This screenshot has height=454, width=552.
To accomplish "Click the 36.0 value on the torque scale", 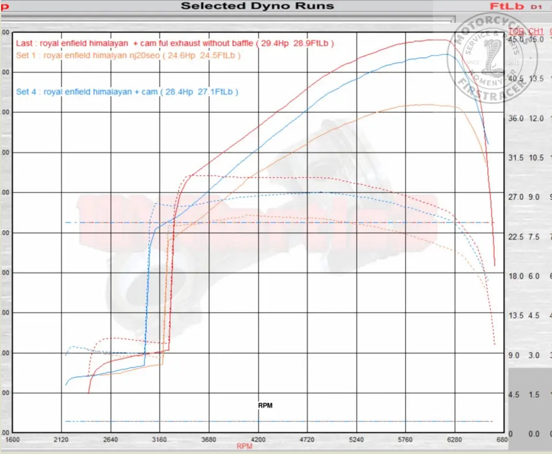I will tap(516, 118).
